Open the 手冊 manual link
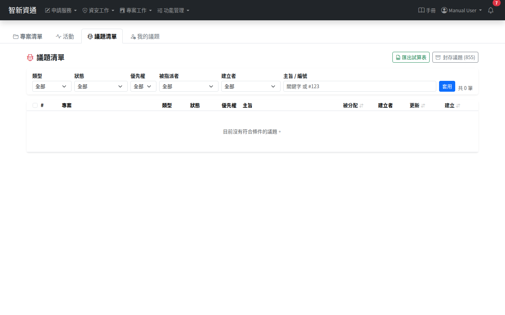The image size is (505, 315). (427, 10)
